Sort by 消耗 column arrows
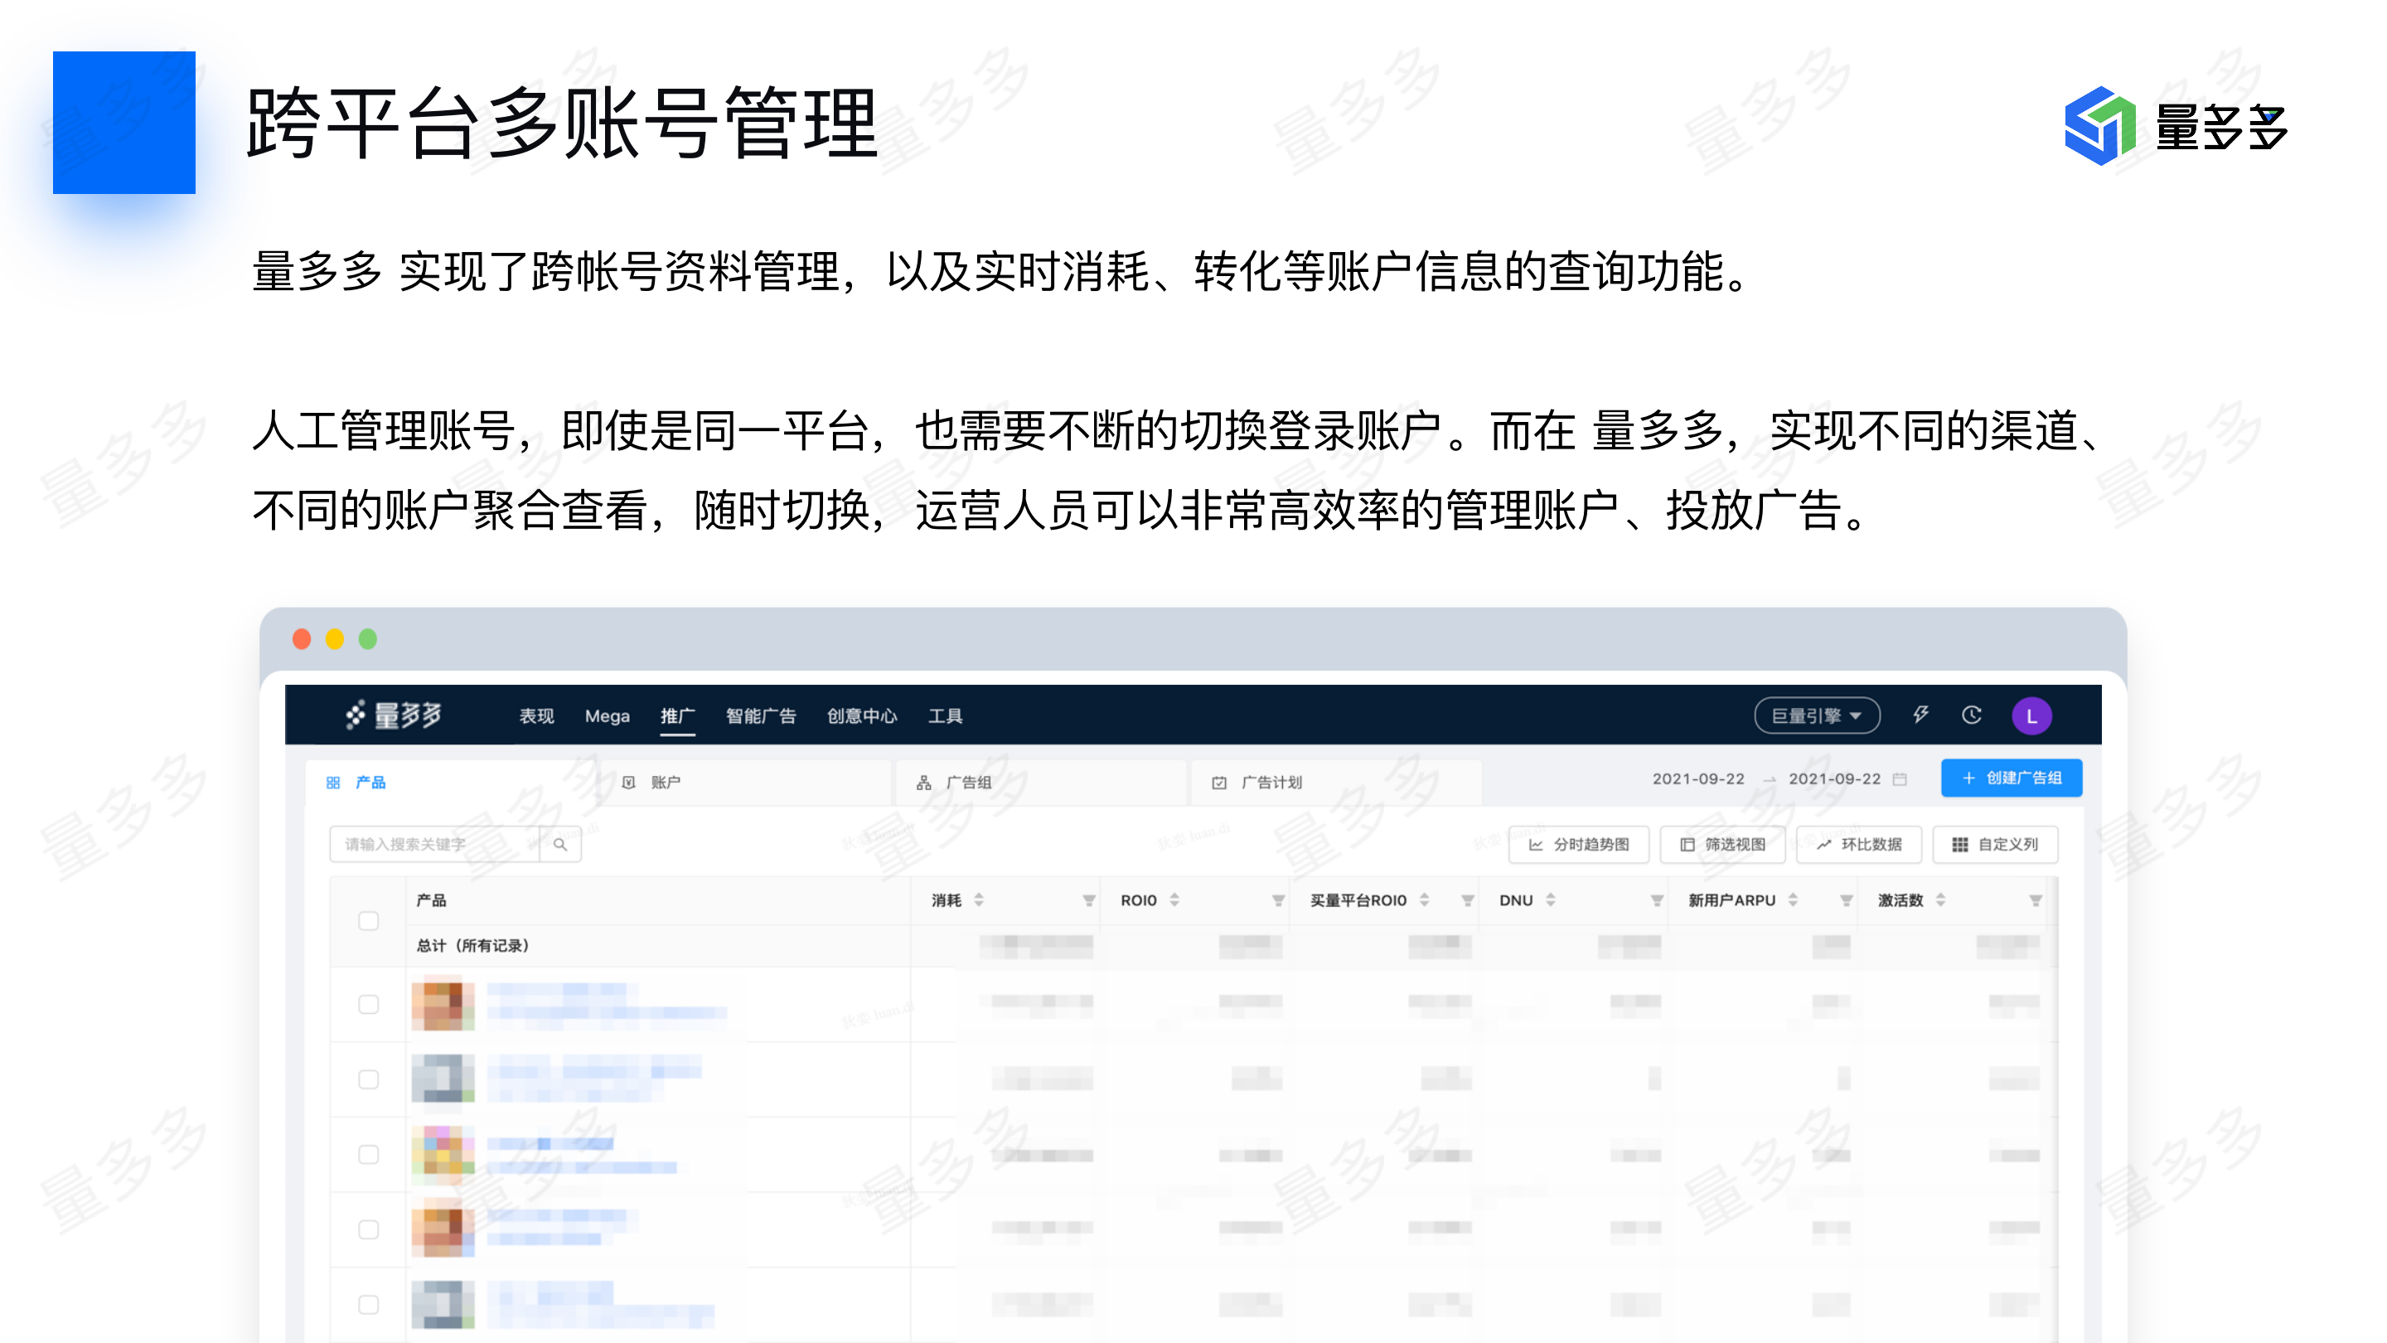 click(979, 899)
